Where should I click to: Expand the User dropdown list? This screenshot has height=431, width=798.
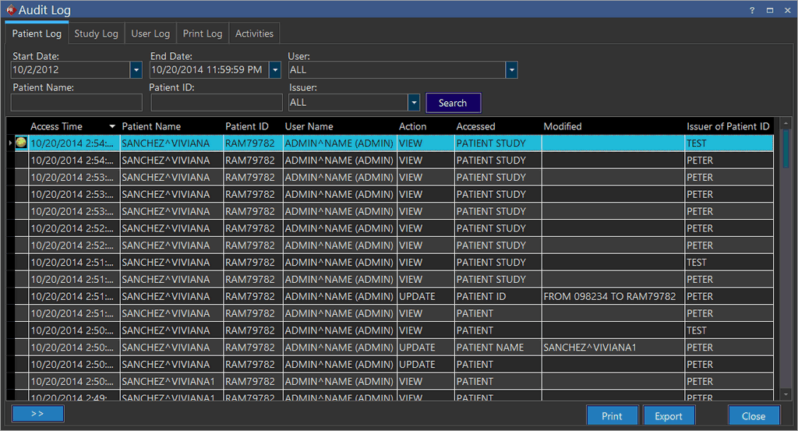511,70
